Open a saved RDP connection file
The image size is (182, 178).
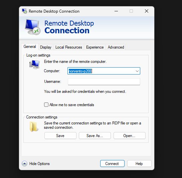tap(130, 135)
